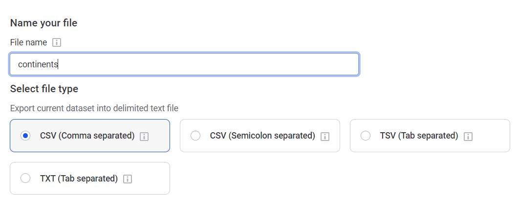Enable the TSV (Tab separated) radio button
The image size is (518, 201).
pos(366,136)
